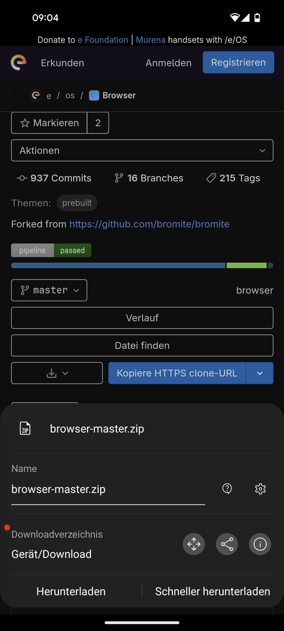Star the project with Markieren
The image size is (284, 631).
click(49, 123)
